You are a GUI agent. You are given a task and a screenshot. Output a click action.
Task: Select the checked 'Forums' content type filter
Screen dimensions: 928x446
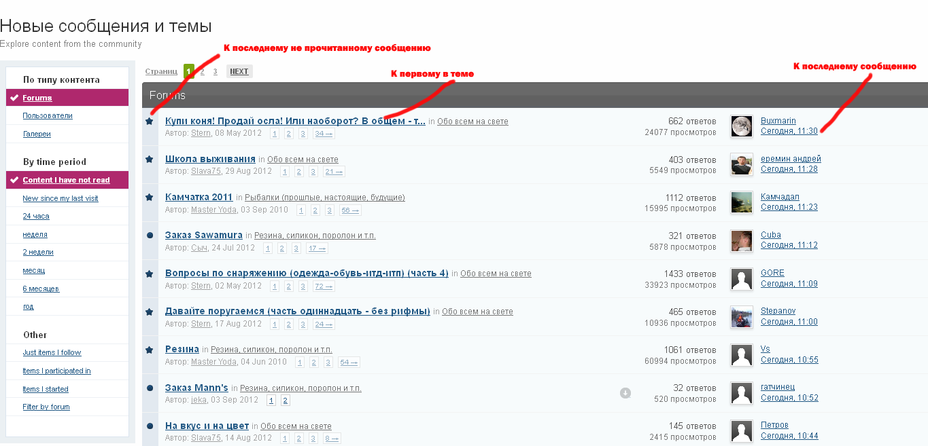[37, 98]
